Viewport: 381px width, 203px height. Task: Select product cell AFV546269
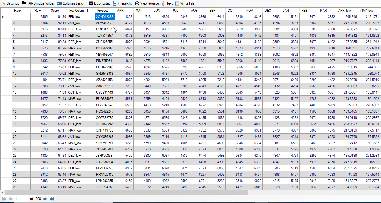tap(105, 23)
